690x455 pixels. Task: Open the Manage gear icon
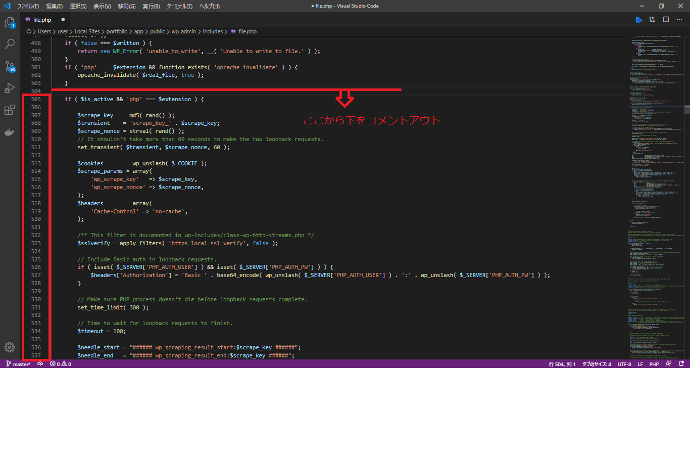(10, 347)
